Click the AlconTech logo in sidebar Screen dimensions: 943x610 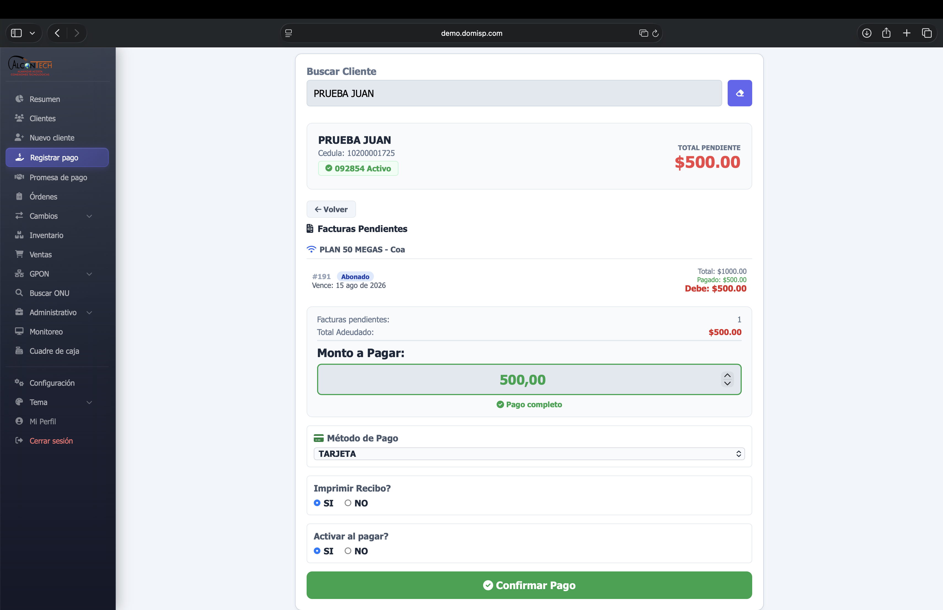[x=31, y=66]
